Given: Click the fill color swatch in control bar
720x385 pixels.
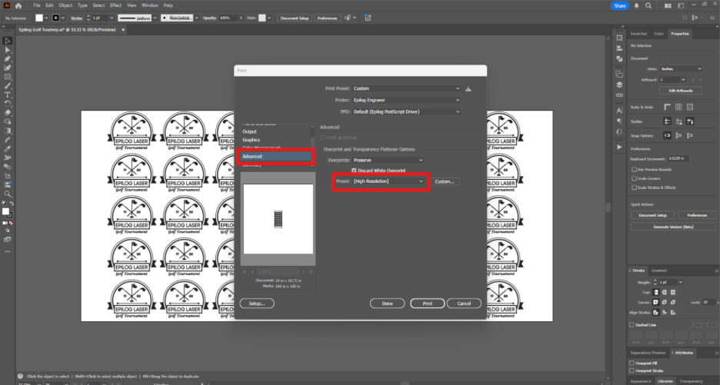Looking at the screenshot, I should point(39,18).
